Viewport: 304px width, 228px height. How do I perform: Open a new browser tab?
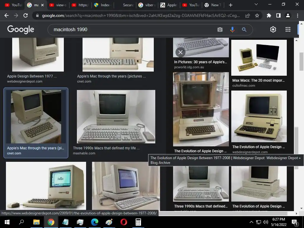click(230, 5)
